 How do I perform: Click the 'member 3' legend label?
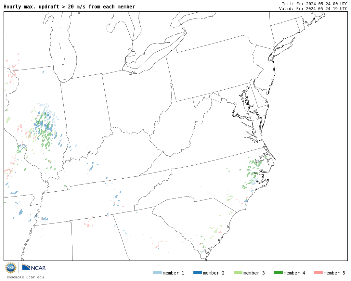pyautogui.click(x=254, y=273)
